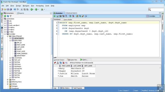Apply filter funnel in Connections panel
This screenshot has width=165, height=92.
pyautogui.click(x=11, y=16)
